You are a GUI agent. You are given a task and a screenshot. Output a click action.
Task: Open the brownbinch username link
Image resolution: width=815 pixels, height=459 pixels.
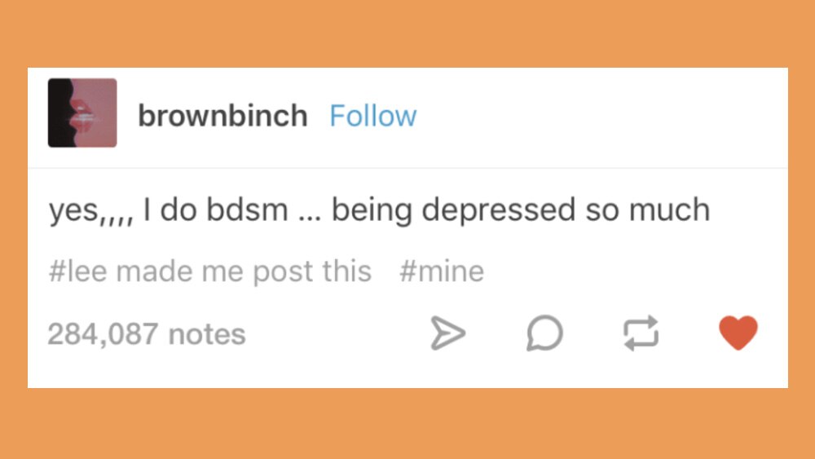222,116
